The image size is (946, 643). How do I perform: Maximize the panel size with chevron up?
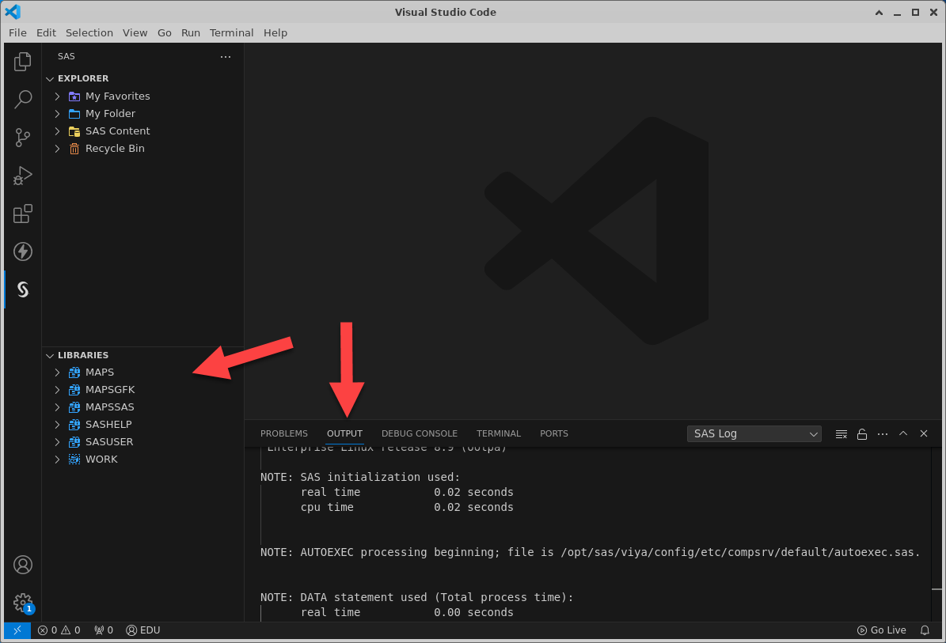click(x=903, y=433)
